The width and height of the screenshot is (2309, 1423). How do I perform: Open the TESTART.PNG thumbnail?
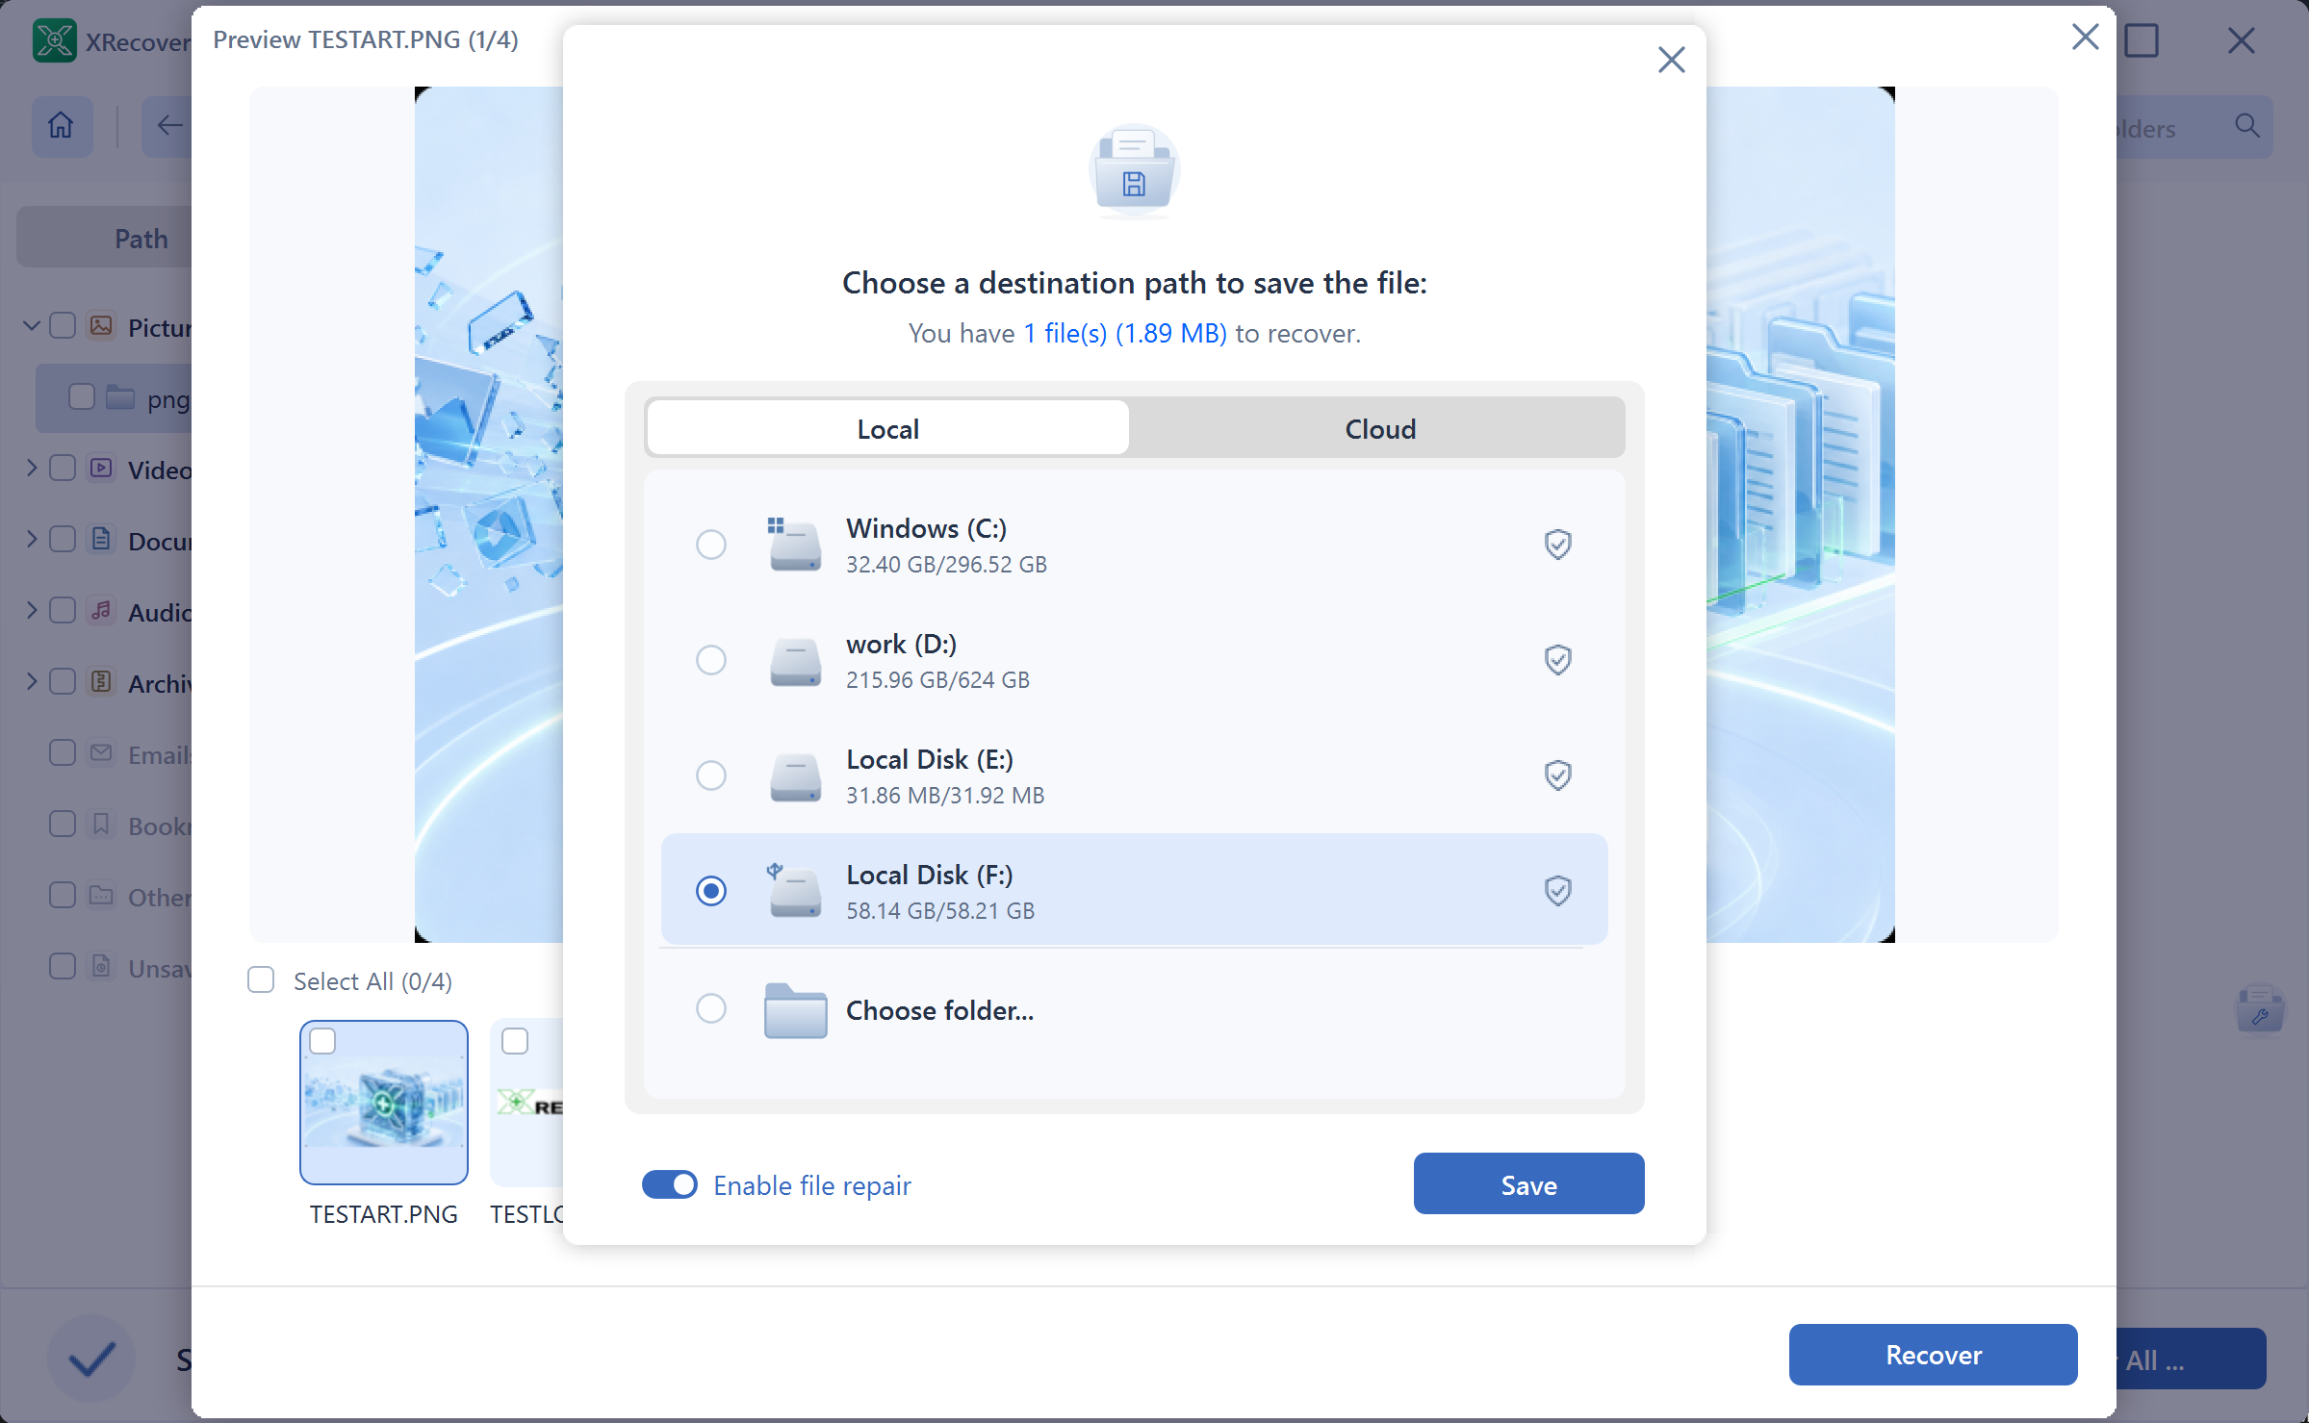[x=384, y=1103]
